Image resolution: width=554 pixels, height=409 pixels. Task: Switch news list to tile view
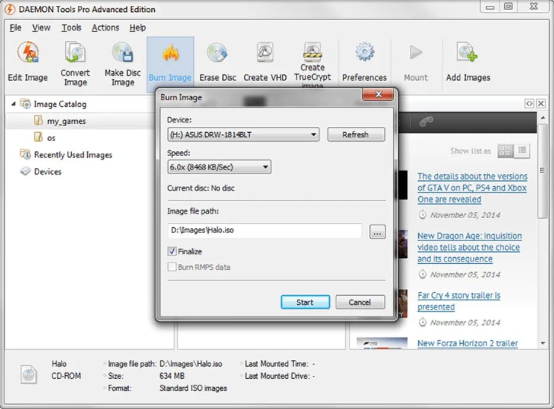tap(505, 151)
